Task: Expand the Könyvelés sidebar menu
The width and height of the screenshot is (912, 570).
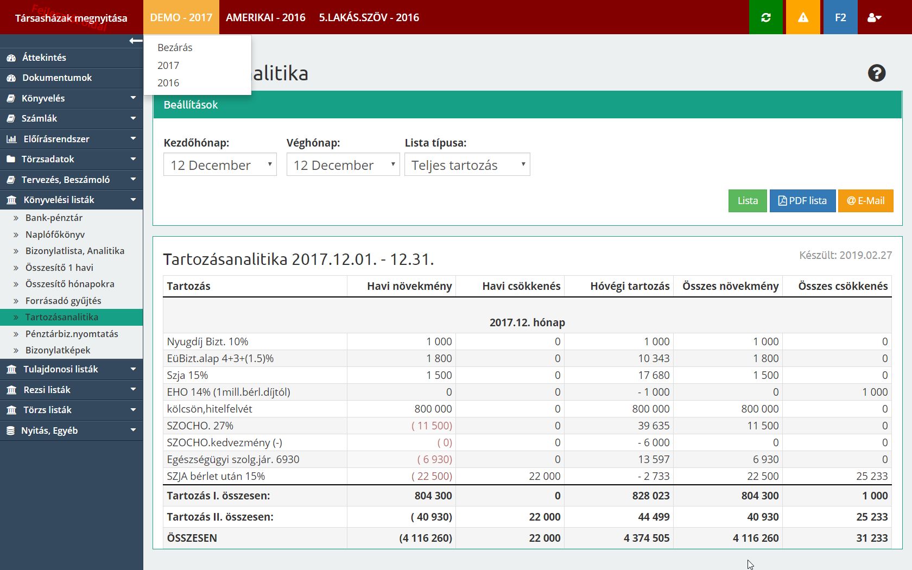Action: [71, 98]
